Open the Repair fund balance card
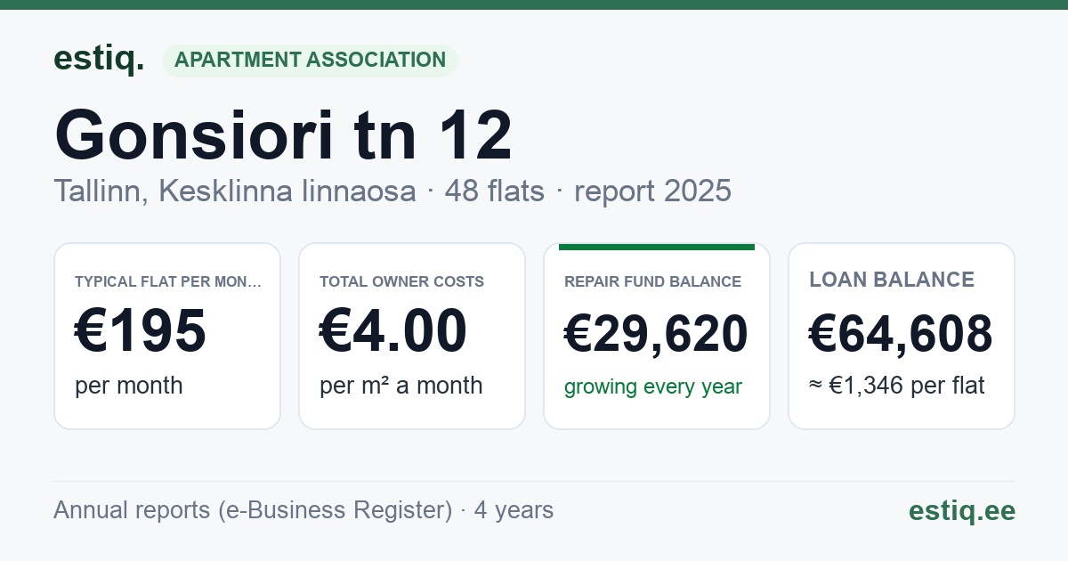 pos(657,336)
